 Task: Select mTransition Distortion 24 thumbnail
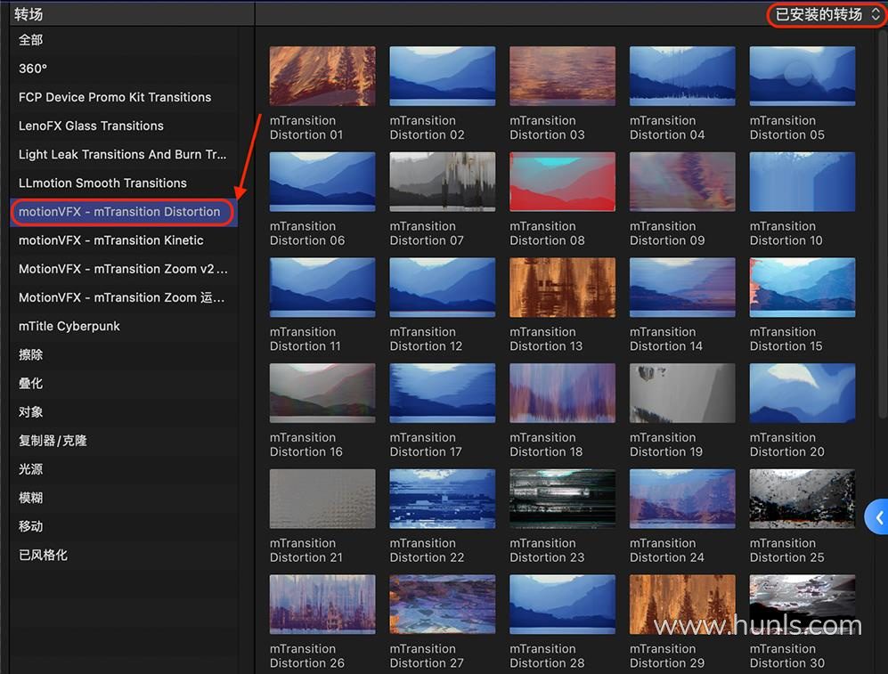click(682, 499)
